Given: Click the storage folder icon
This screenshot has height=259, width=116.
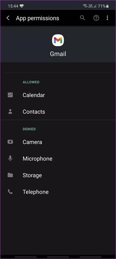Looking at the screenshot, I should [10, 175].
